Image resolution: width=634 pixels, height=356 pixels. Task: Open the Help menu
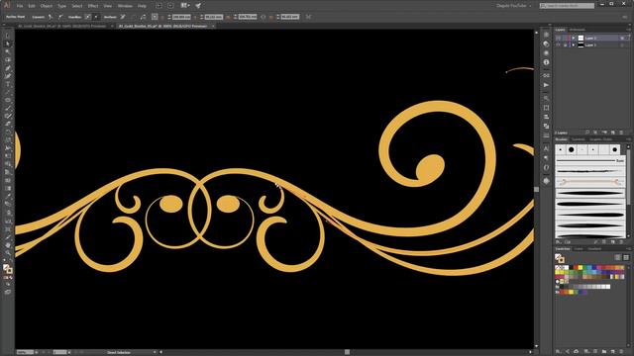click(142, 6)
